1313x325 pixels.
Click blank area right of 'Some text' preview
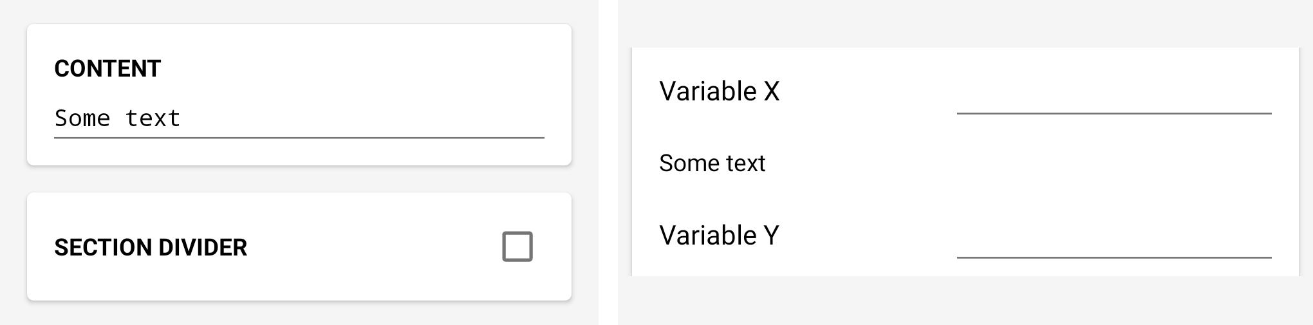[1030, 163]
